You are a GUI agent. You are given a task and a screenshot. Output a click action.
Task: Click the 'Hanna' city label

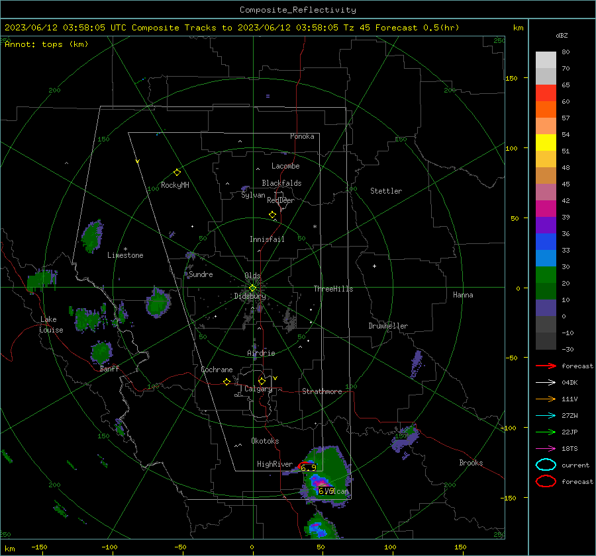pyautogui.click(x=463, y=295)
